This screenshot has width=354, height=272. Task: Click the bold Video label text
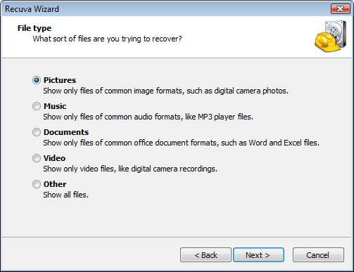(54, 158)
